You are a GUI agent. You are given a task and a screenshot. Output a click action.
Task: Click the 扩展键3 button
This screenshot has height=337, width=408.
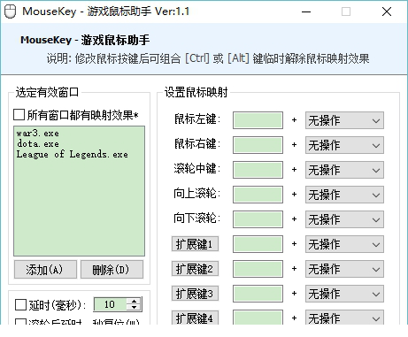(x=195, y=294)
